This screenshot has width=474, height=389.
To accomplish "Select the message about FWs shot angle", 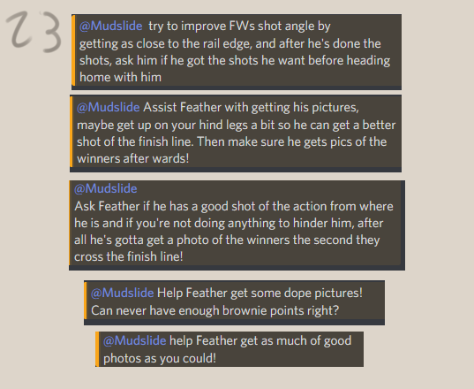I will tap(237, 52).
